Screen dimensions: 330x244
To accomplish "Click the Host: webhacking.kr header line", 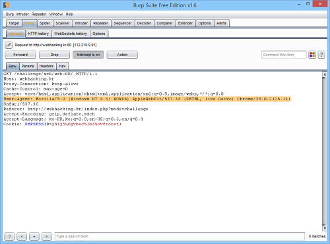I will pos(28,78).
